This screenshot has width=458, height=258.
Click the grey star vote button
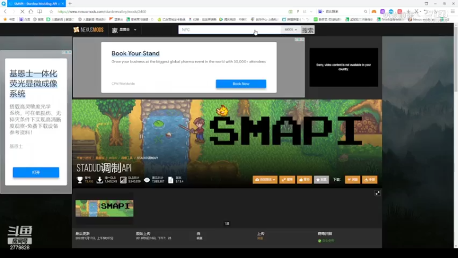[x=321, y=179]
